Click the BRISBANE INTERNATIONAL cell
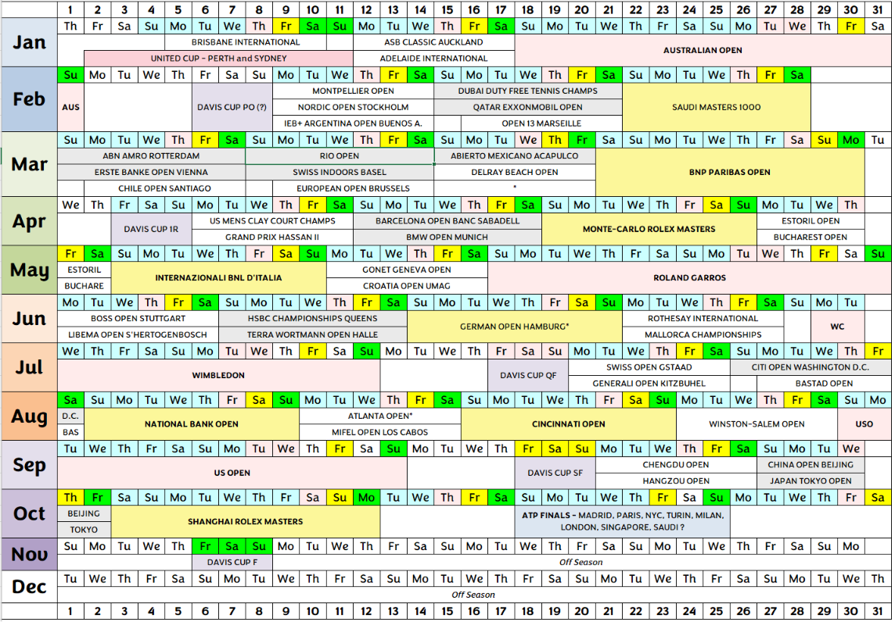Image resolution: width=895 pixels, height=622 pixels. pyautogui.click(x=246, y=42)
